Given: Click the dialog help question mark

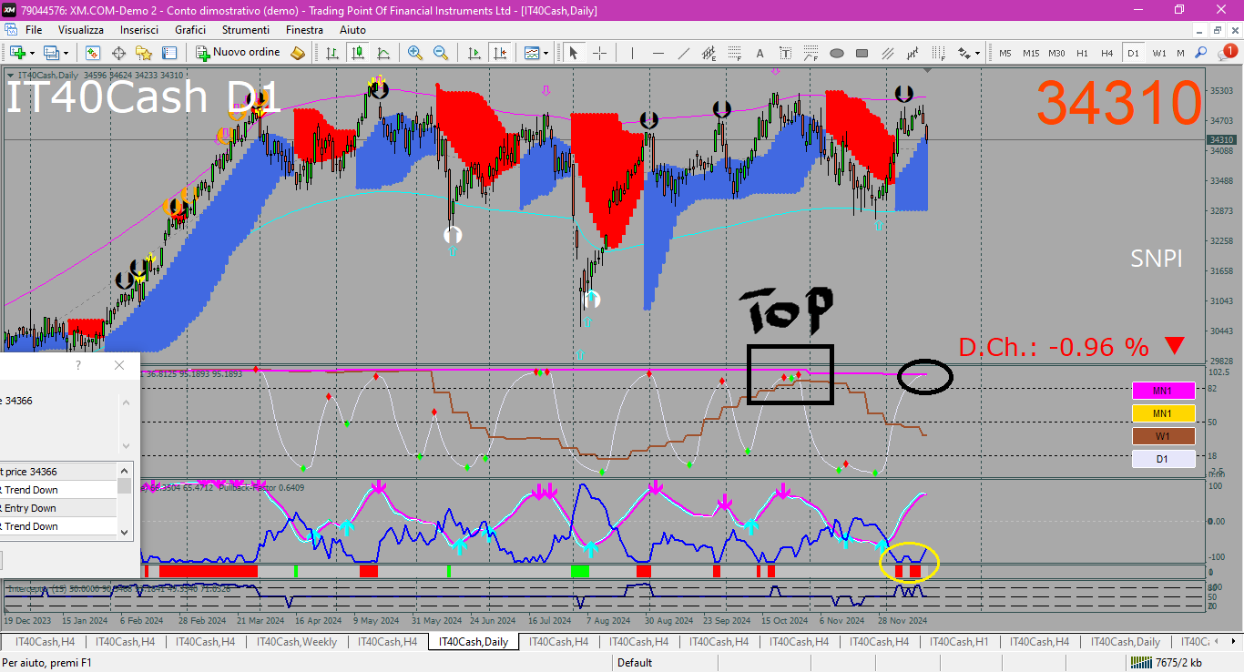Looking at the screenshot, I should point(77,365).
